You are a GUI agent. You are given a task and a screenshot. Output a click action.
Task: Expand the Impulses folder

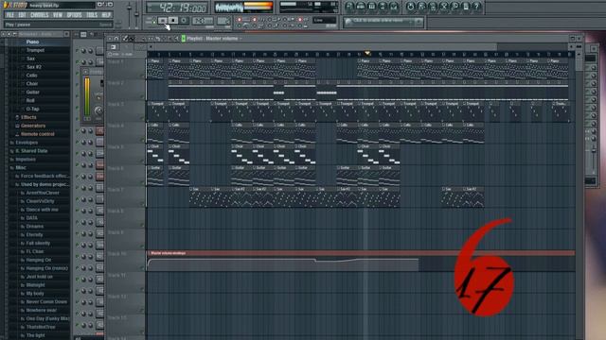click(26, 160)
